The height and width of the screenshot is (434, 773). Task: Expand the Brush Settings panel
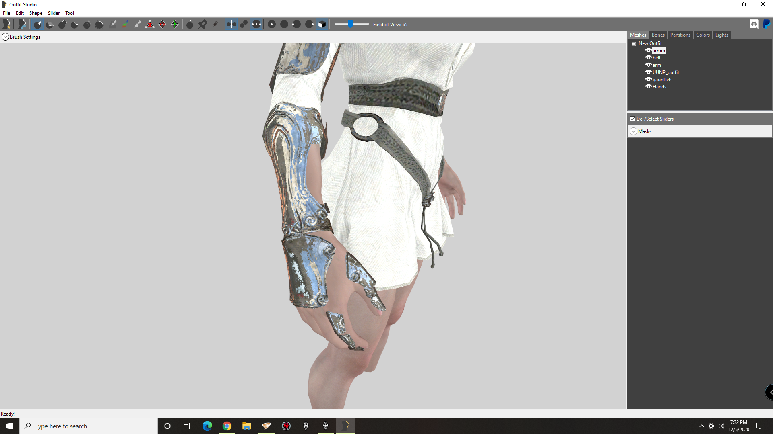(6, 37)
